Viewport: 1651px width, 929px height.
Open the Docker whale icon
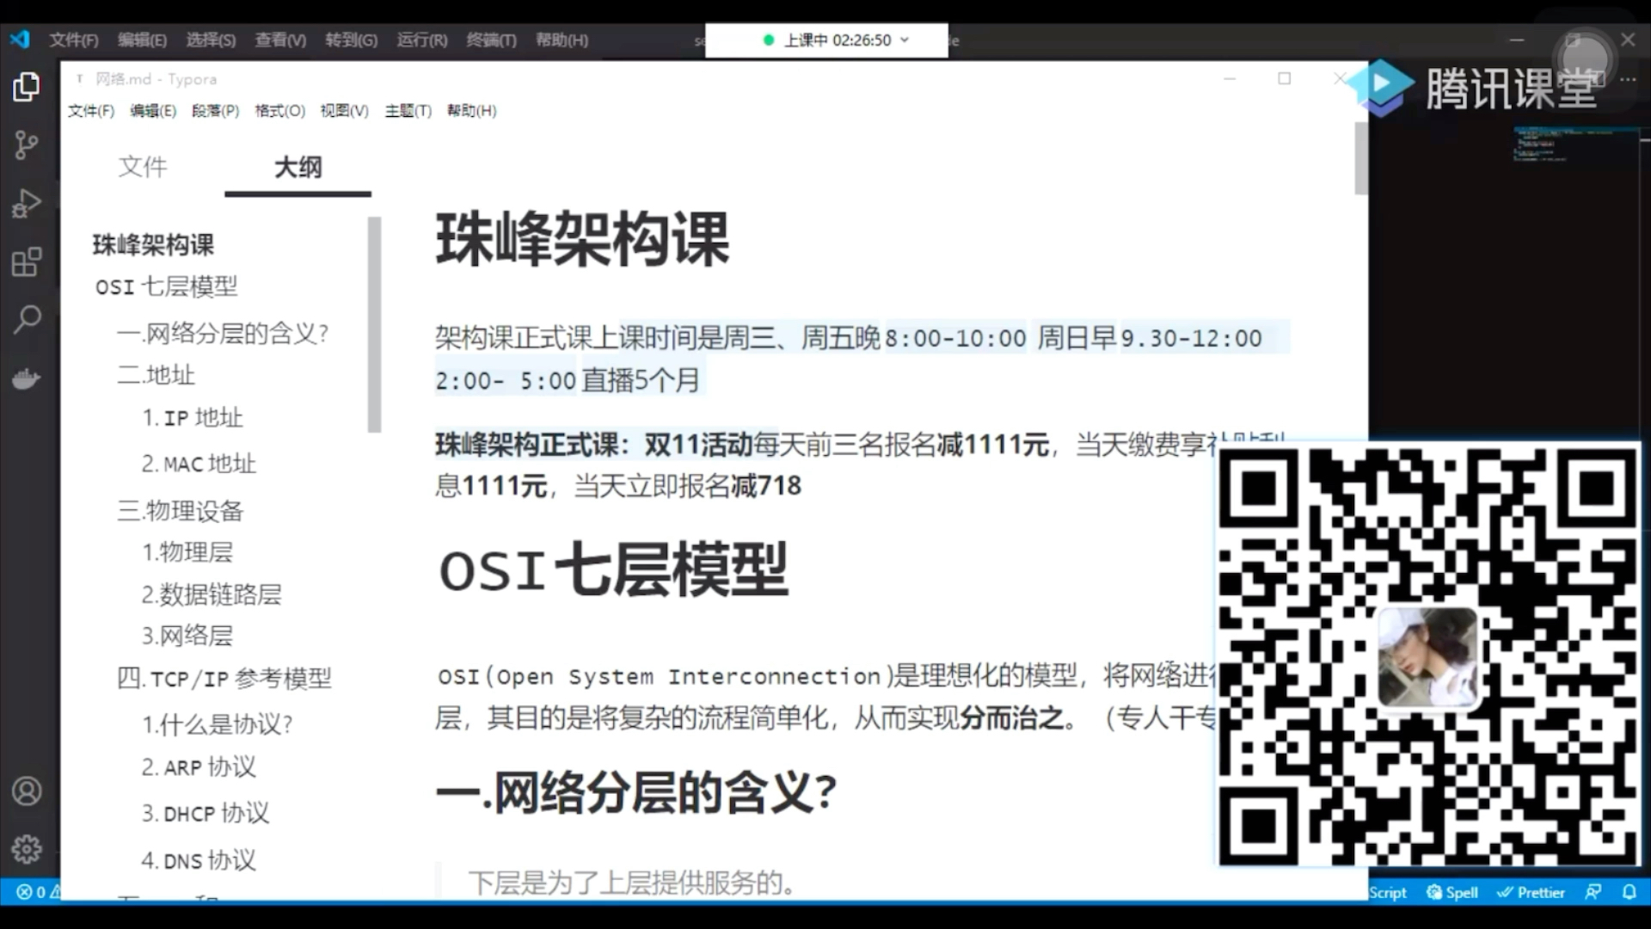(27, 378)
